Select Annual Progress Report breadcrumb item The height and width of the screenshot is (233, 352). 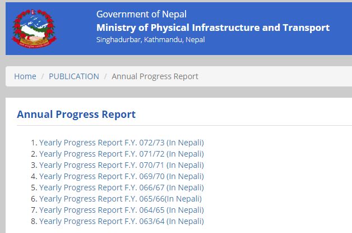tap(155, 76)
